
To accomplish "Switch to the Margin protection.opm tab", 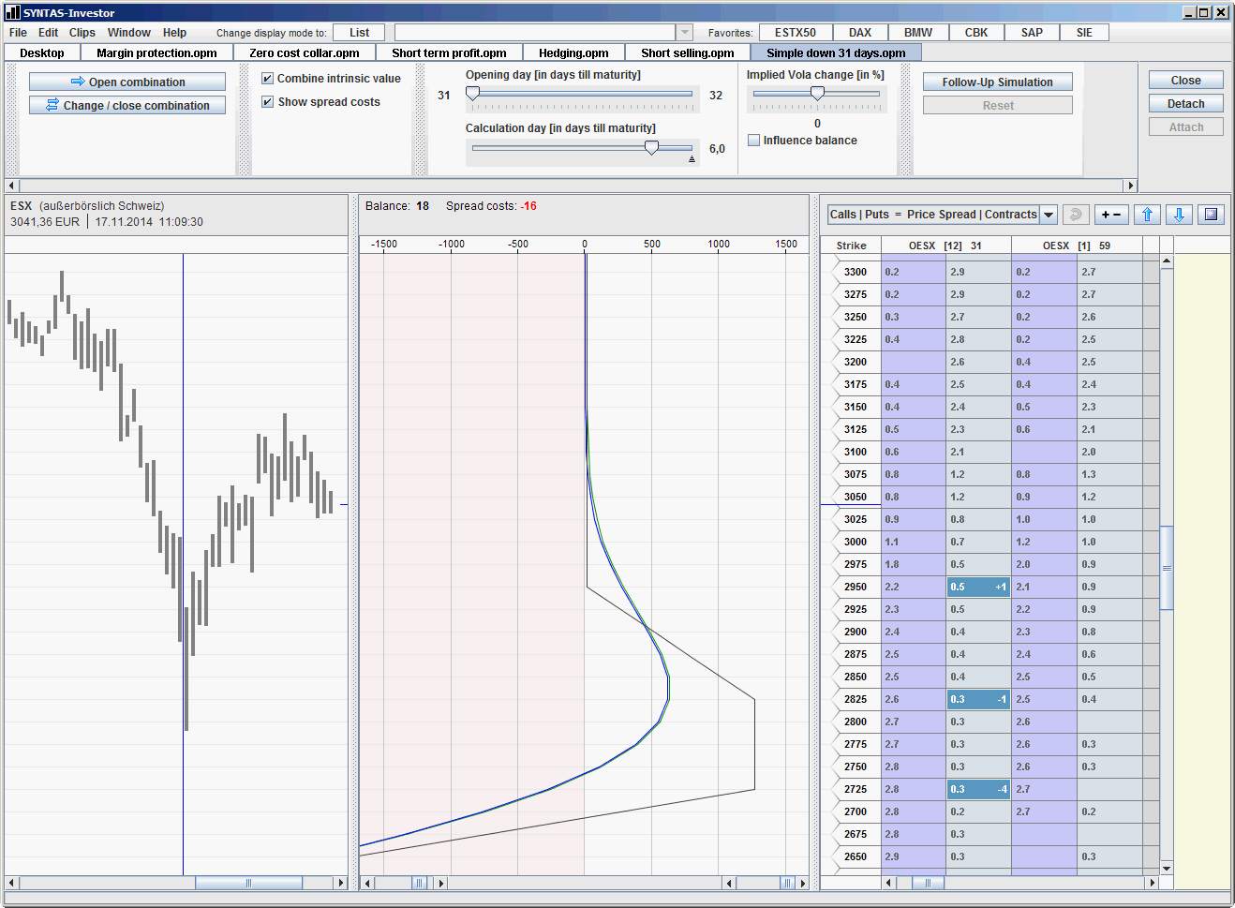I will pos(156,53).
